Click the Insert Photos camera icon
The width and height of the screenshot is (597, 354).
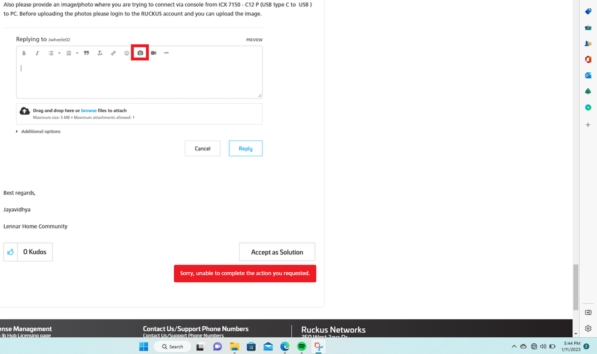tap(140, 53)
